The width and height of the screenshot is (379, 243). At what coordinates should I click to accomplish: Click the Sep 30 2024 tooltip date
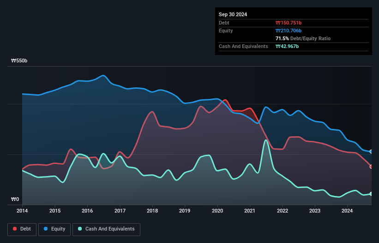click(x=233, y=14)
